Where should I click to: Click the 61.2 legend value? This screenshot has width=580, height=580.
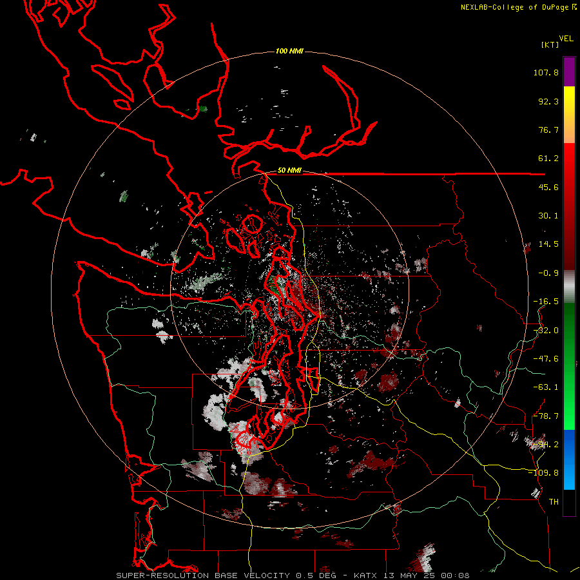pyautogui.click(x=548, y=159)
